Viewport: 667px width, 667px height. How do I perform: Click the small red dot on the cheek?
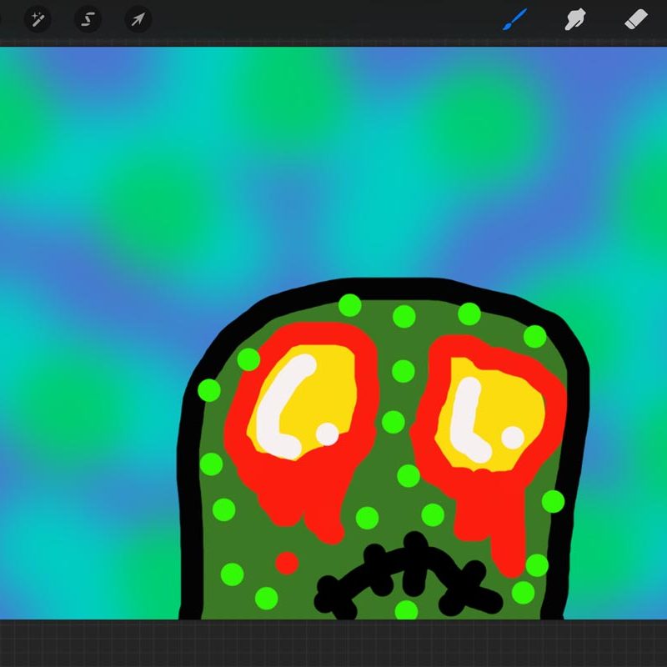click(287, 562)
